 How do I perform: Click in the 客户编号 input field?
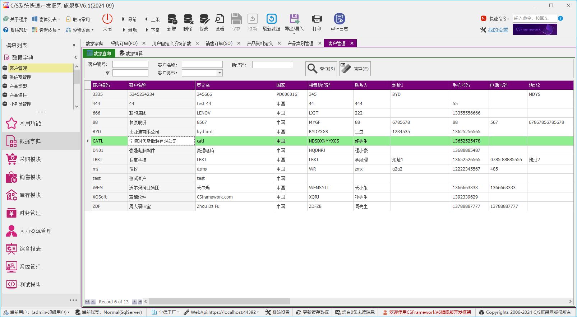click(130, 64)
